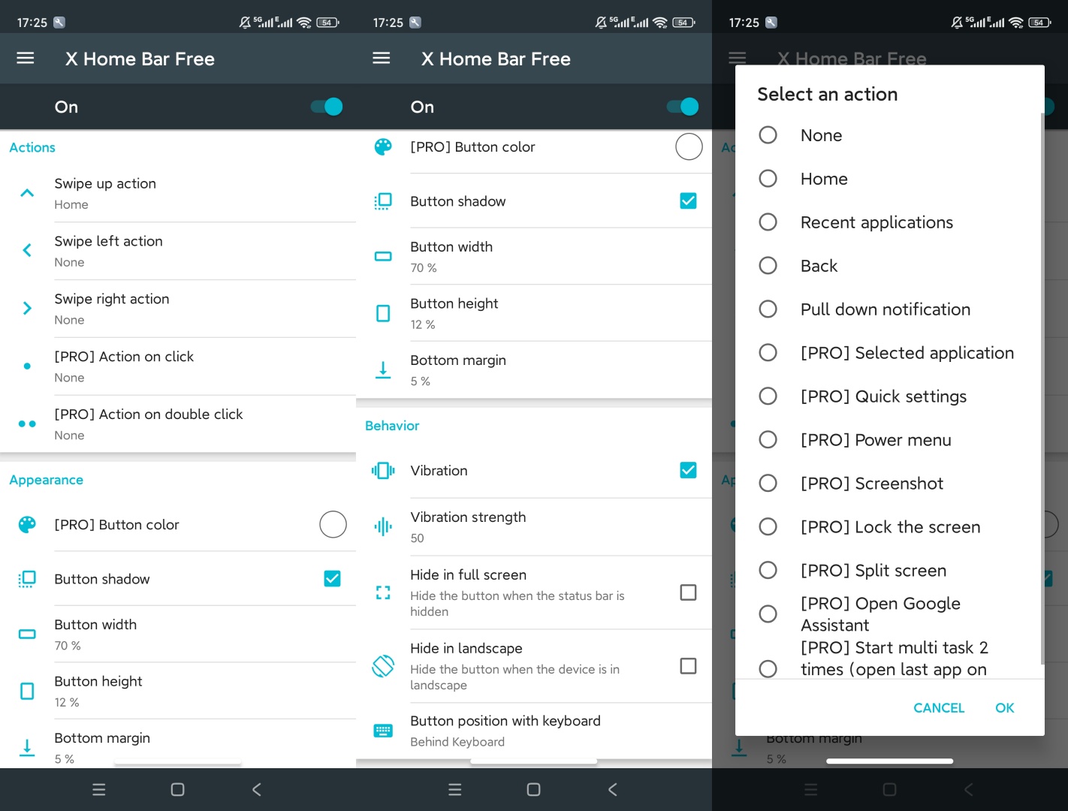Select the Back radio button
The height and width of the screenshot is (811, 1068).
pos(768,266)
